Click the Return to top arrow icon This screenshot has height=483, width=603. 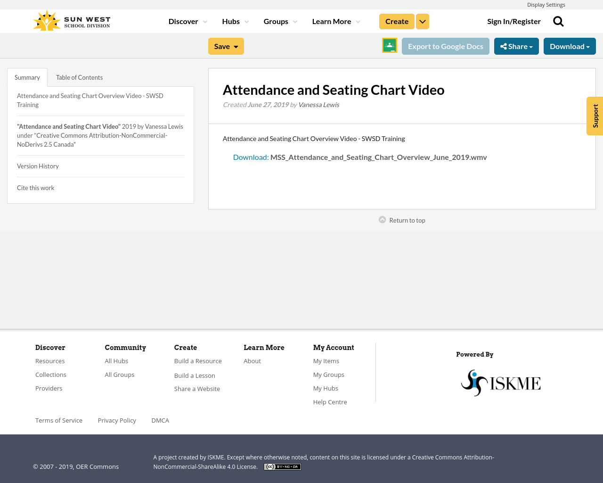coord(383,220)
